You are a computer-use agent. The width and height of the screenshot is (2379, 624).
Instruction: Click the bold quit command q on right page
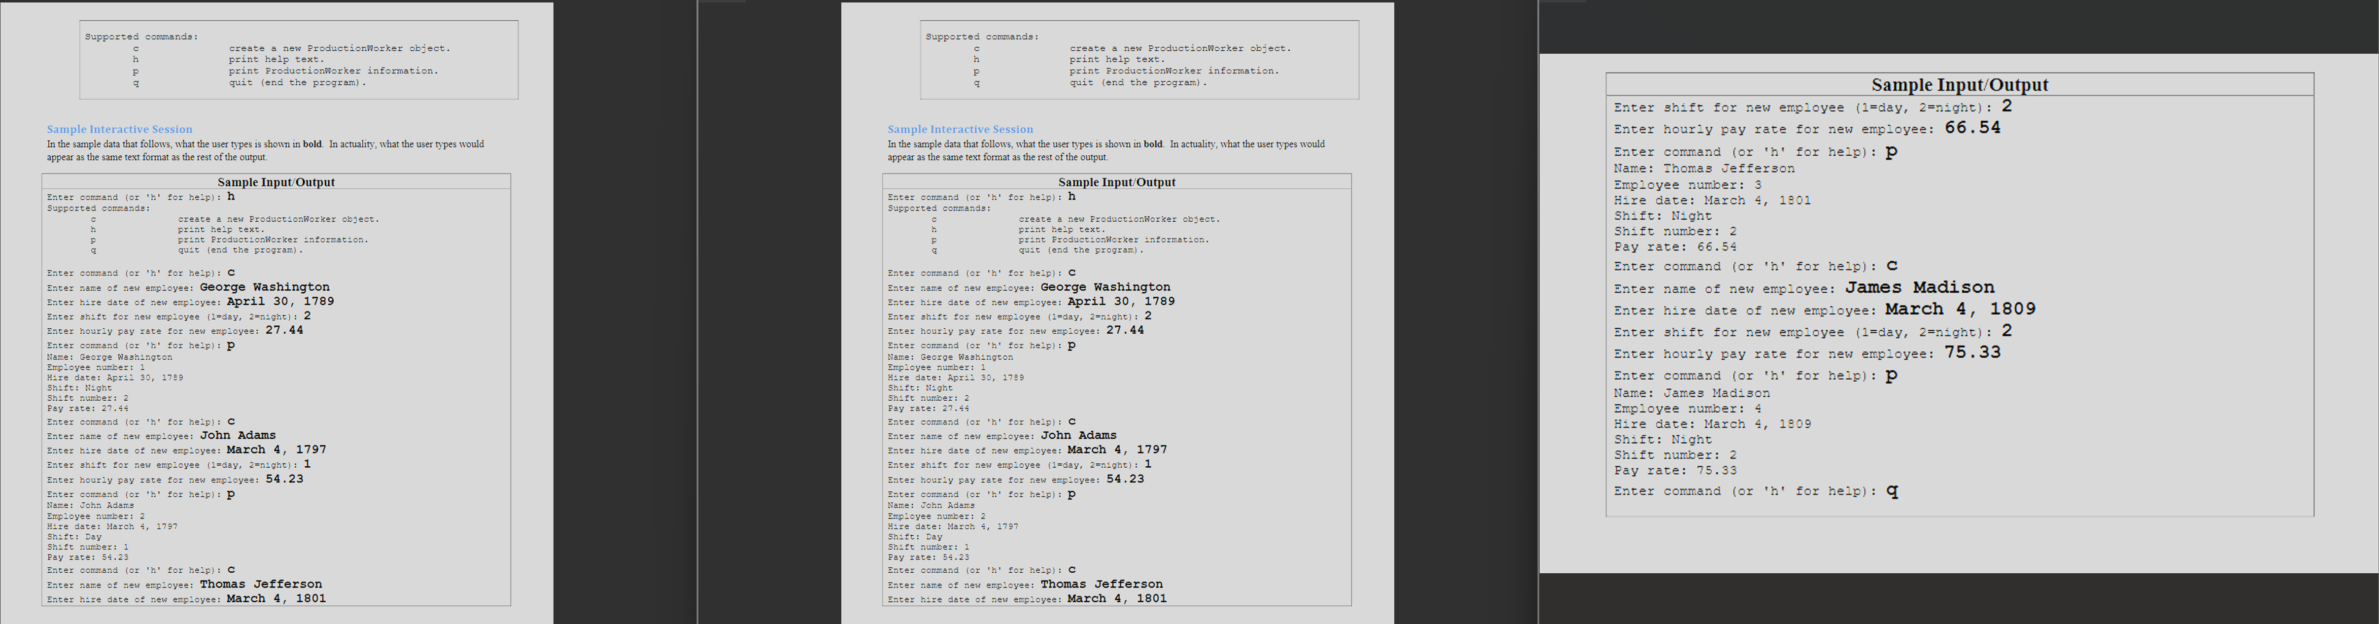pyautogui.click(x=1890, y=490)
